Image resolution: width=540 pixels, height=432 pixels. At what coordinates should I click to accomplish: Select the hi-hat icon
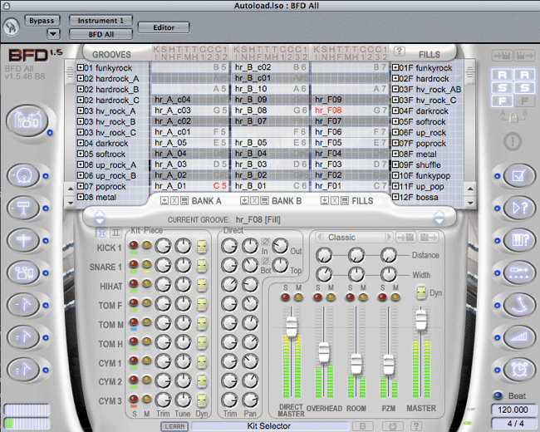pyautogui.click(x=24, y=240)
